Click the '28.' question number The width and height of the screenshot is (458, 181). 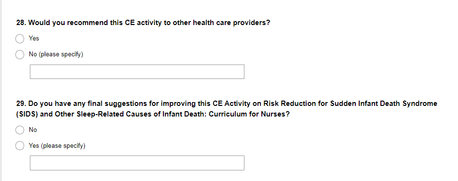(x=21, y=23)
